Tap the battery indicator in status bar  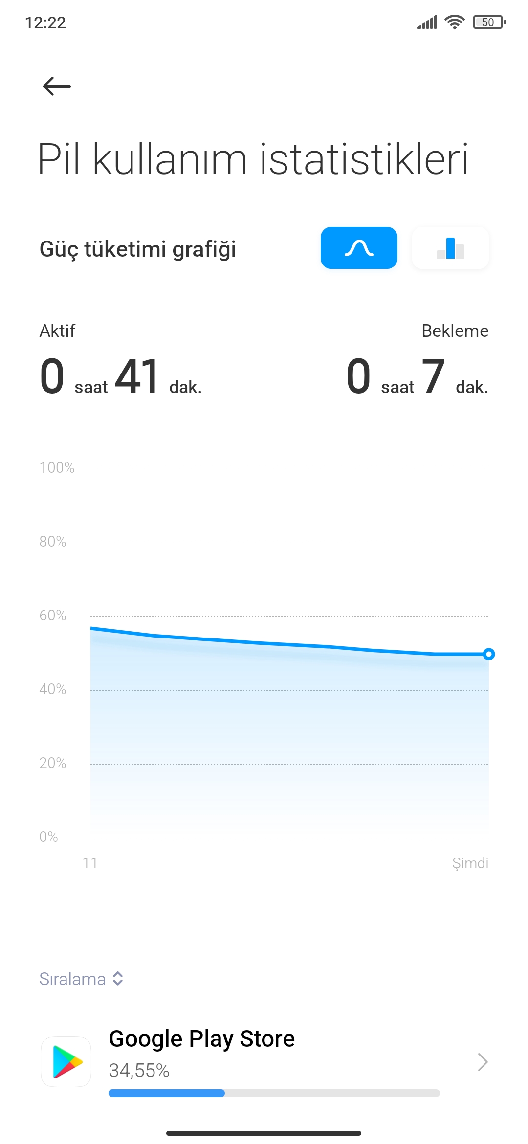(489, 22)
